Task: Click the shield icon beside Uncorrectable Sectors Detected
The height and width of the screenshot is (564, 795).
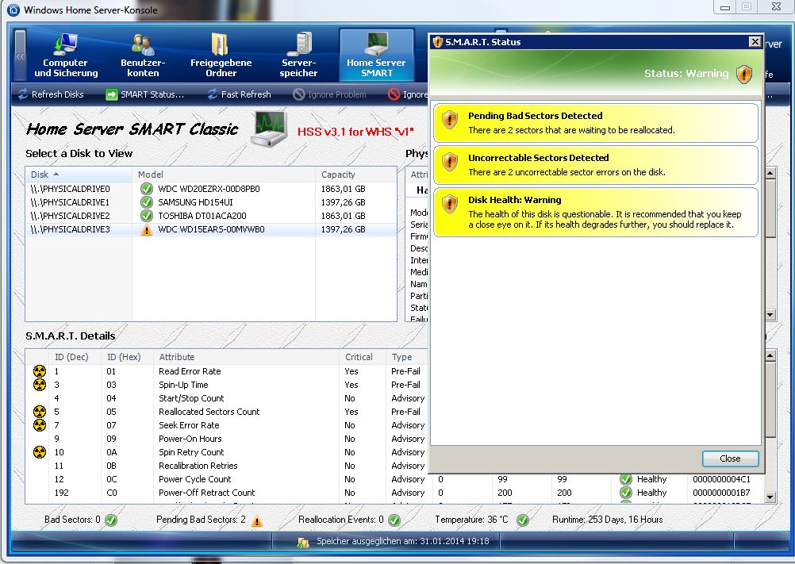Action: tap(450, 163)
